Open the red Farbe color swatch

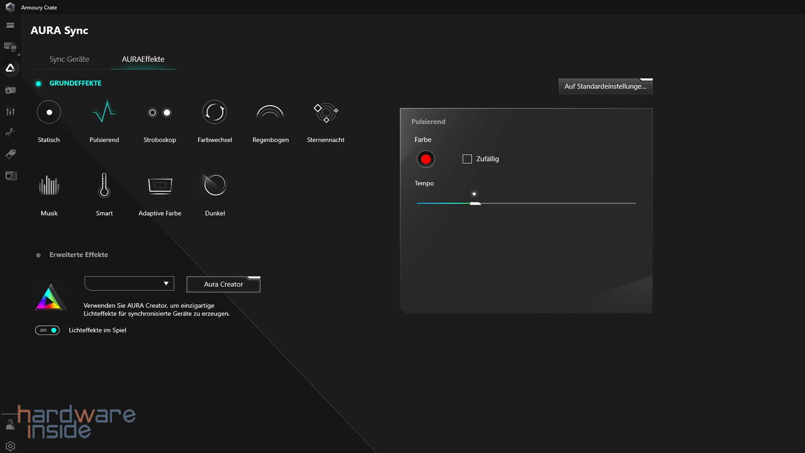tap(426, 159)
